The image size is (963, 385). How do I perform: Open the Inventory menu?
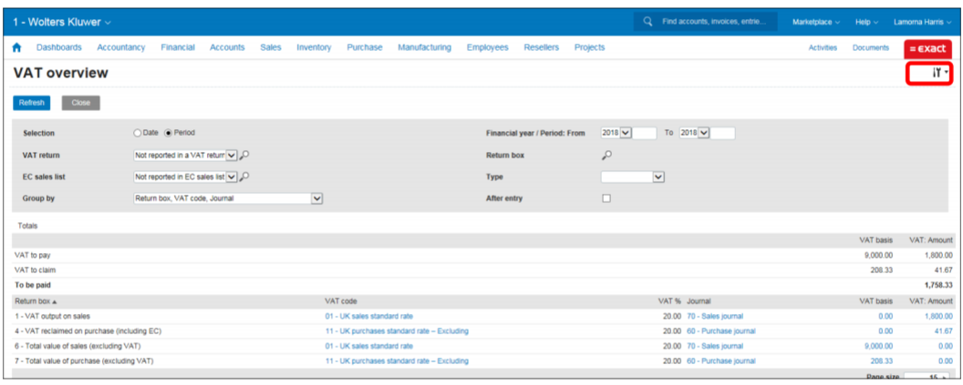[x=314, y=47]
